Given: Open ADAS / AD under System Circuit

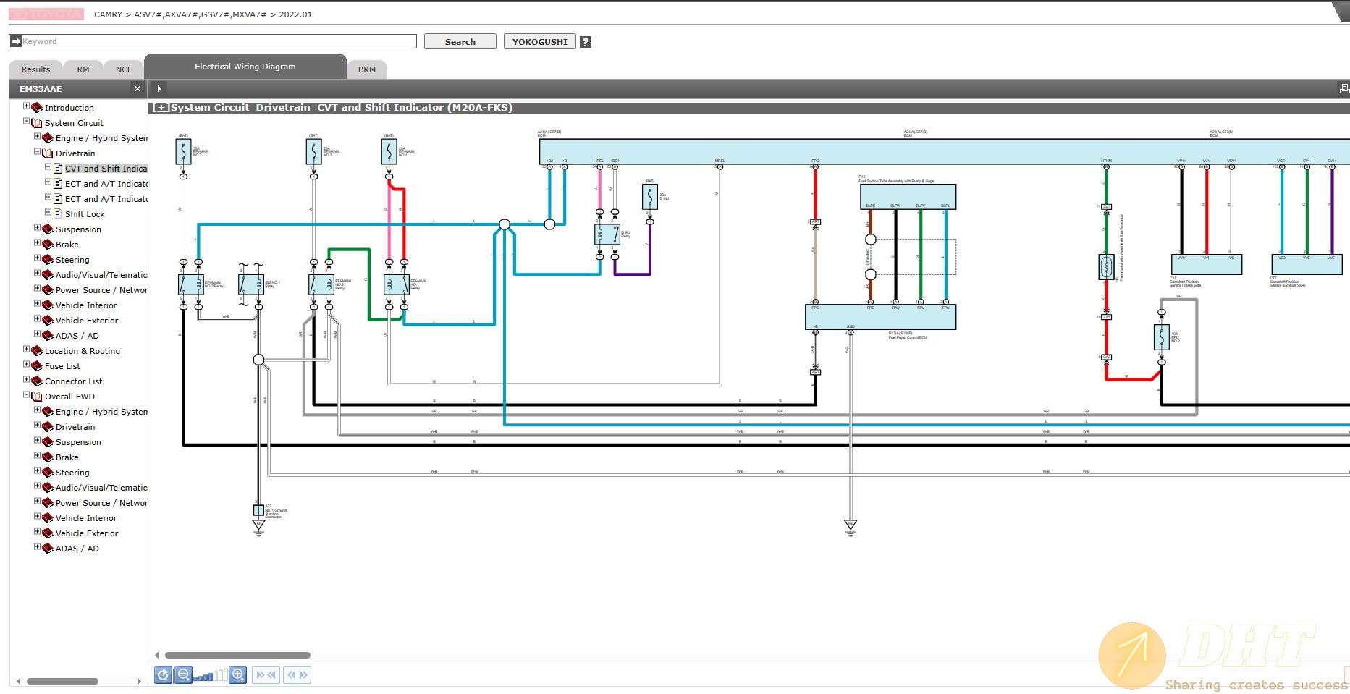Looking at the screenshot, I should pos(77,336).
